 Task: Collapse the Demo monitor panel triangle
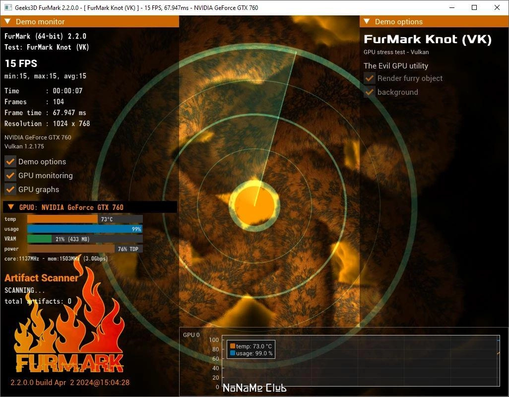(x=8, y=21)
